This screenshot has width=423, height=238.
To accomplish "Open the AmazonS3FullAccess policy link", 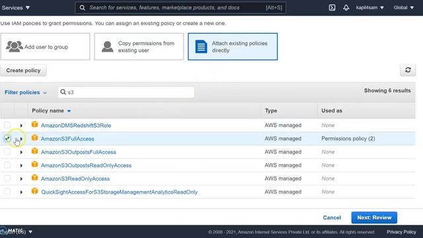I will (67, 139).
